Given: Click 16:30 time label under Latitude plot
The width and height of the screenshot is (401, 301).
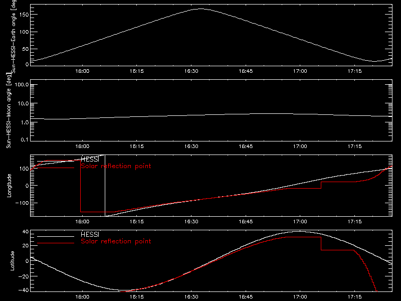Looking at the screenshot, I should [x=191, y=296].
